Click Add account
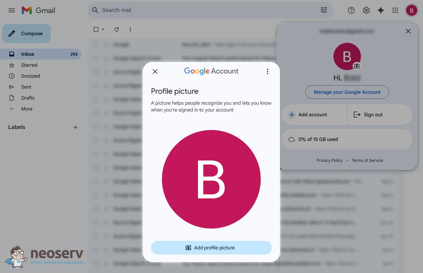 (314, 115)
